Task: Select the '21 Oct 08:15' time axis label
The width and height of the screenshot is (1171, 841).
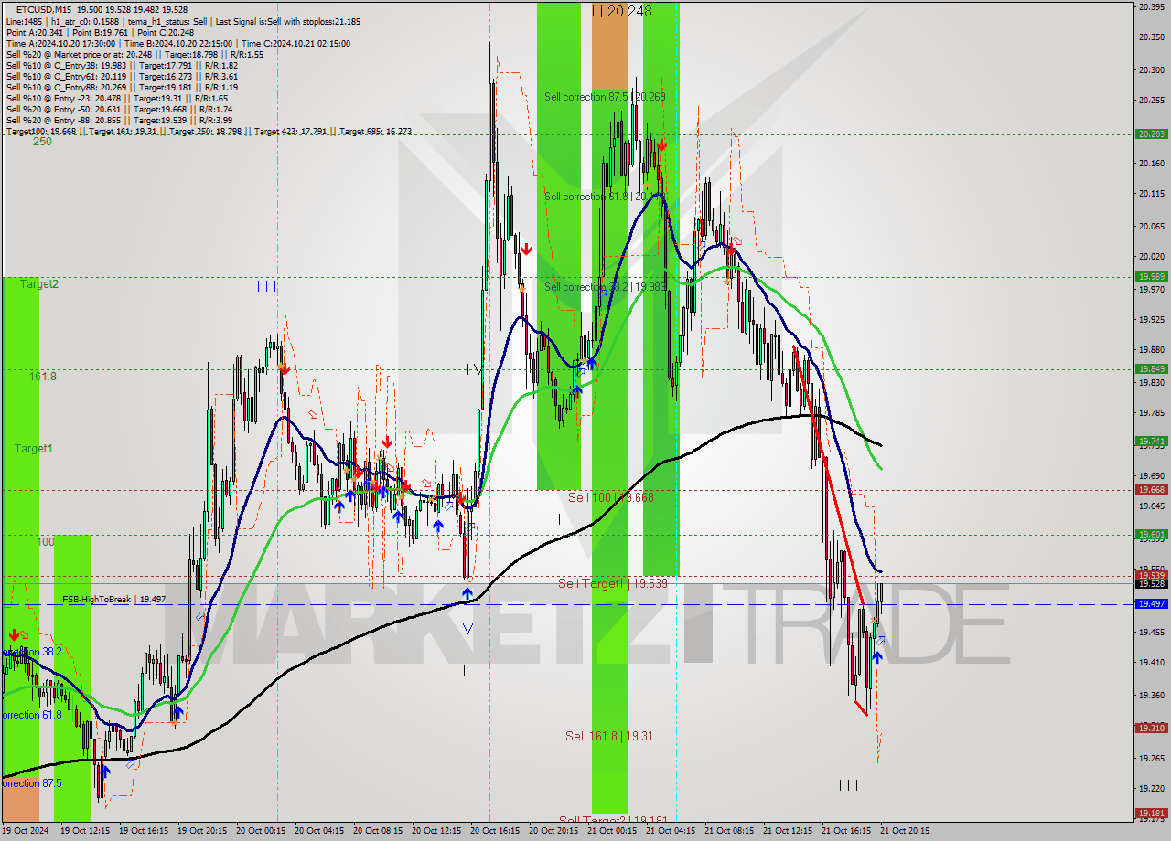Action: tap(730, 831)
